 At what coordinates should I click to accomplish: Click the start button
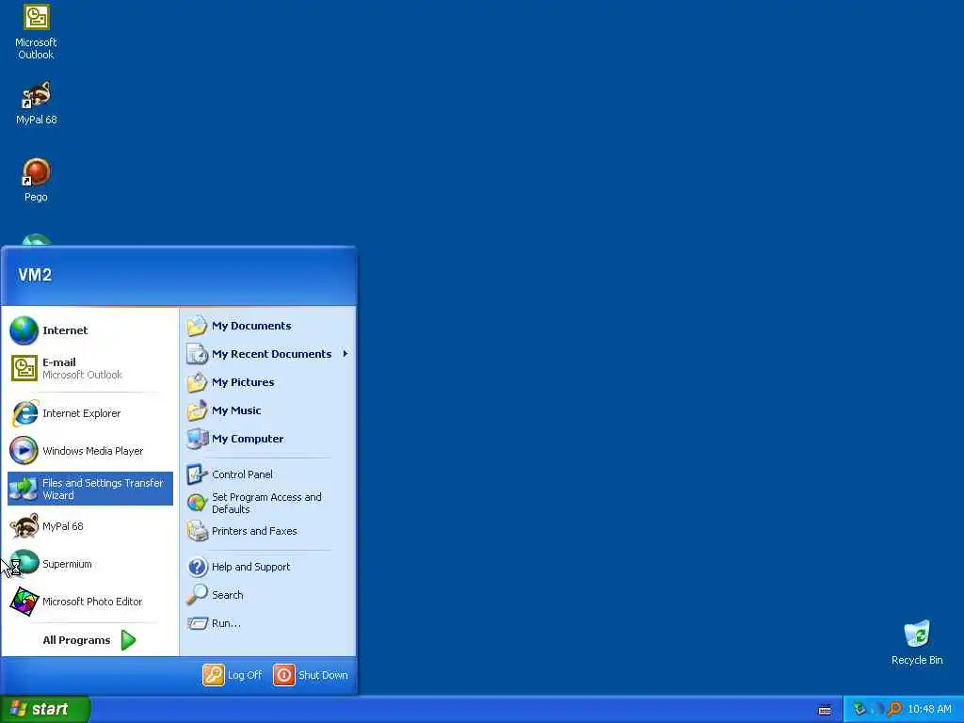pyautogui.click(x=45, y=709)
